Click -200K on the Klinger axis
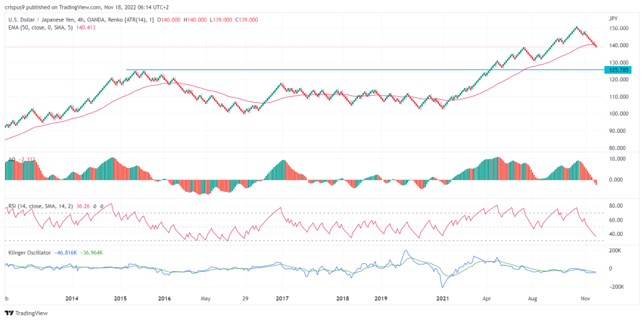This screenshot has width=644, height=321. point(616,287)
